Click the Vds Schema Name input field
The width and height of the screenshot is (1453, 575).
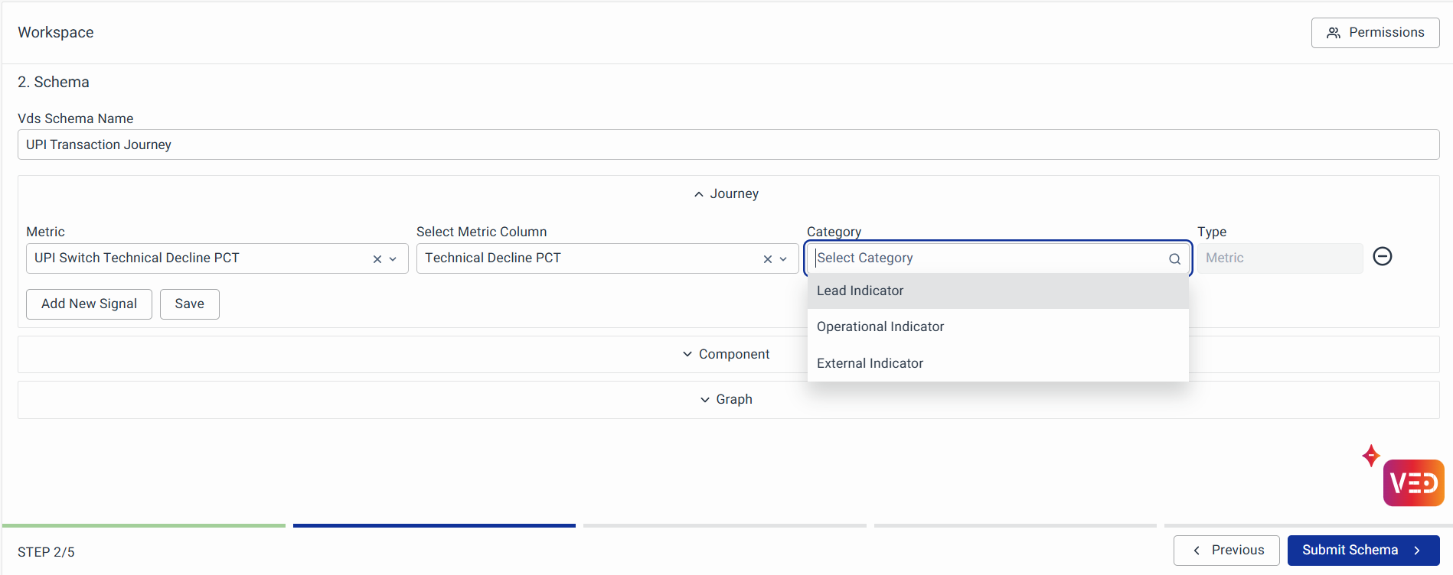(x=727, y=145)
